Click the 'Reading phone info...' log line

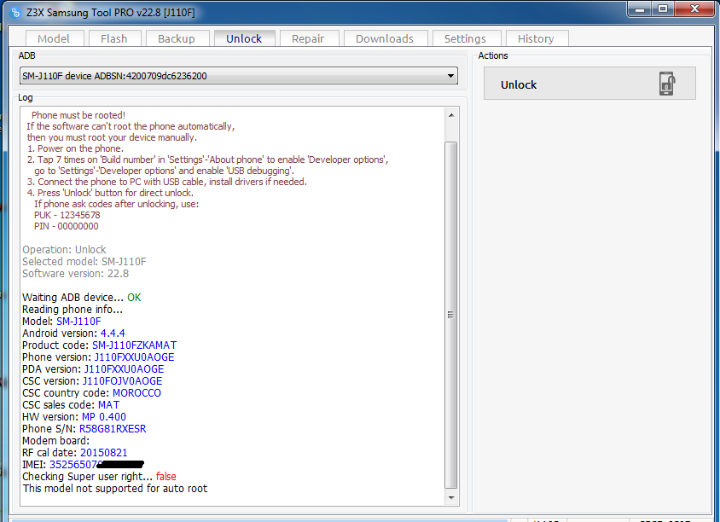click(x=73, y=310)
